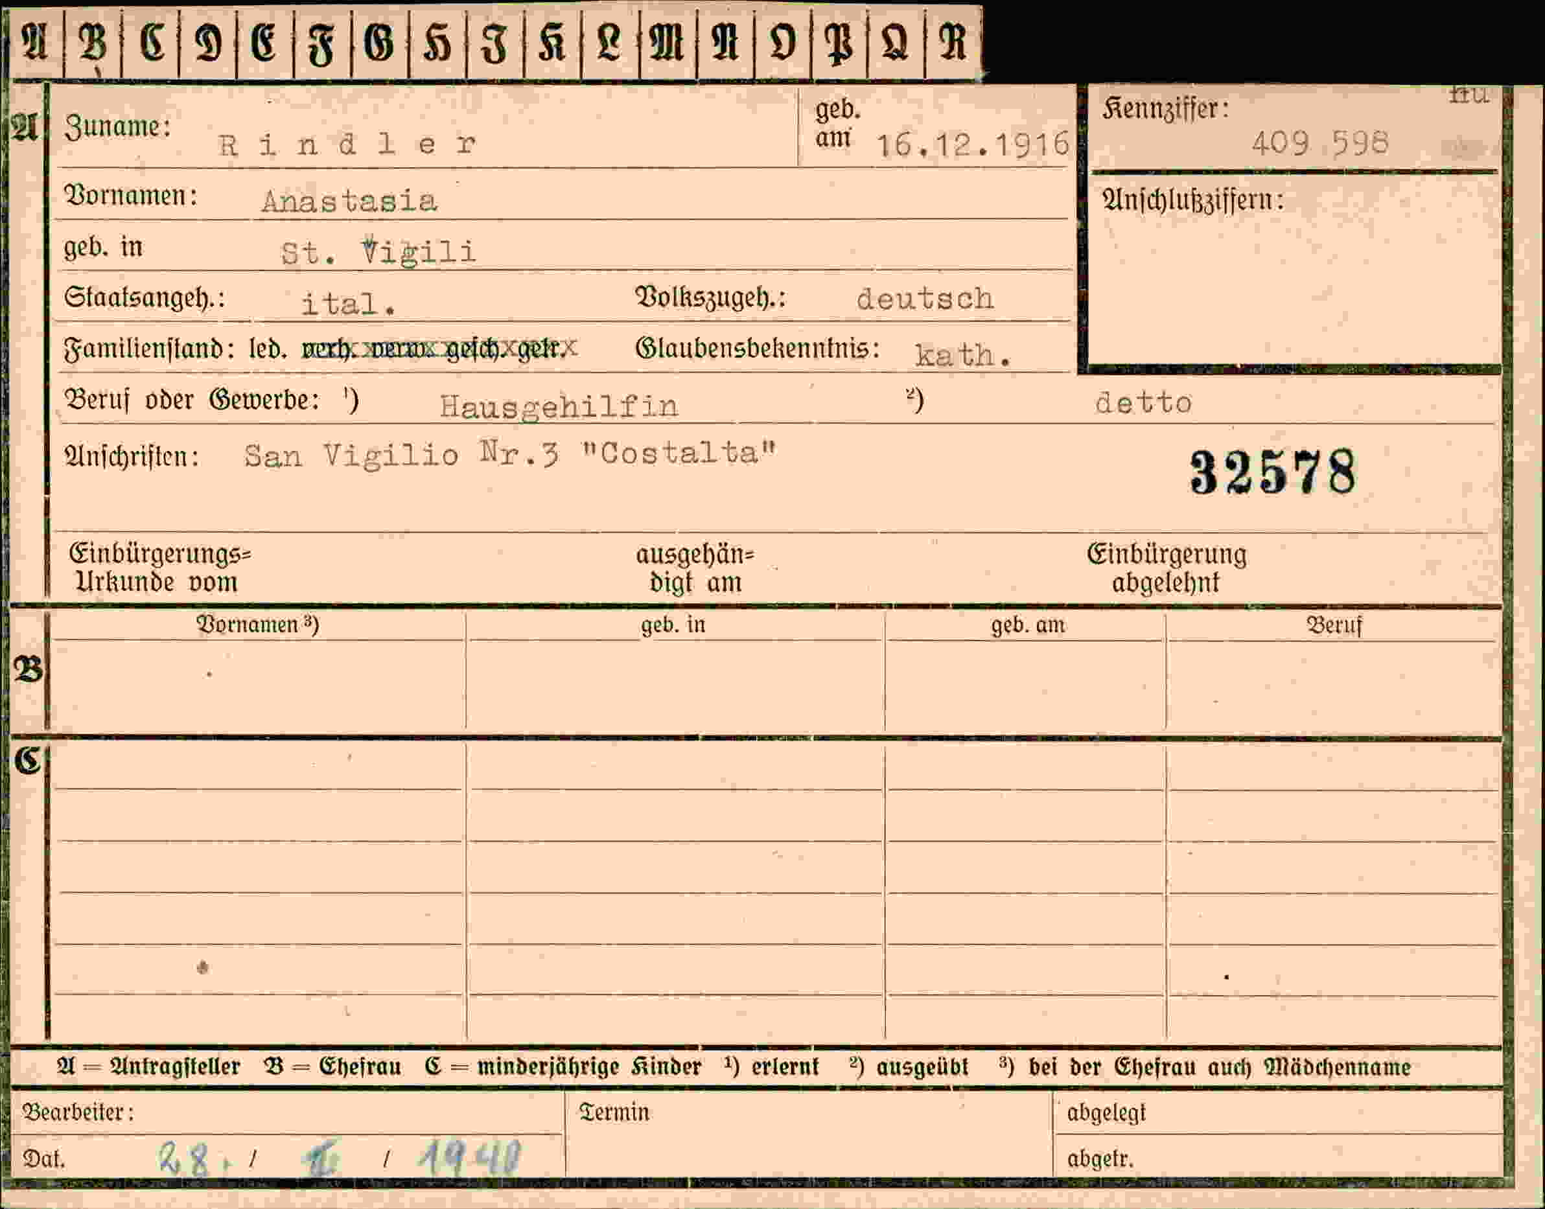Click the "abgetr." label
This screenshot has height=1209, width=1545.
1100,1158
